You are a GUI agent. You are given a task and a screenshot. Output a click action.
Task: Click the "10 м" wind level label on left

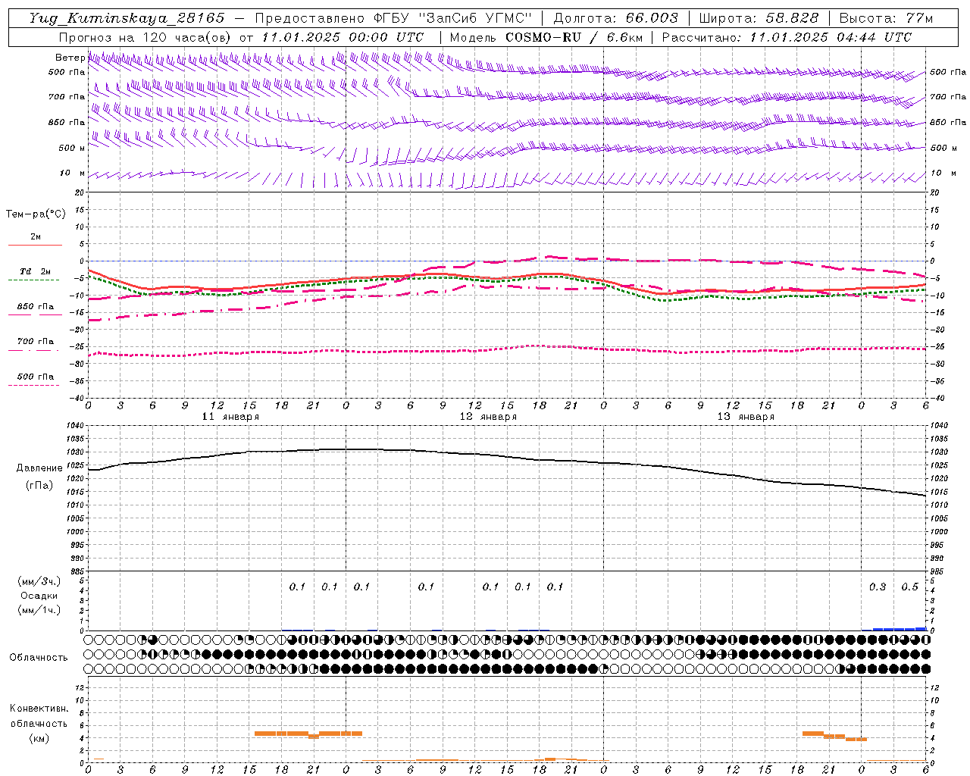(x=74, y=174)
